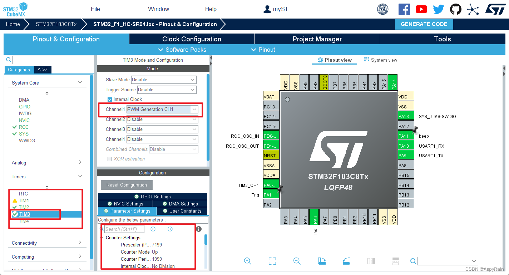Screen dimensions: 509x275
Task: Click the PA1 Trig pin on chip
Action: (271, 195)
